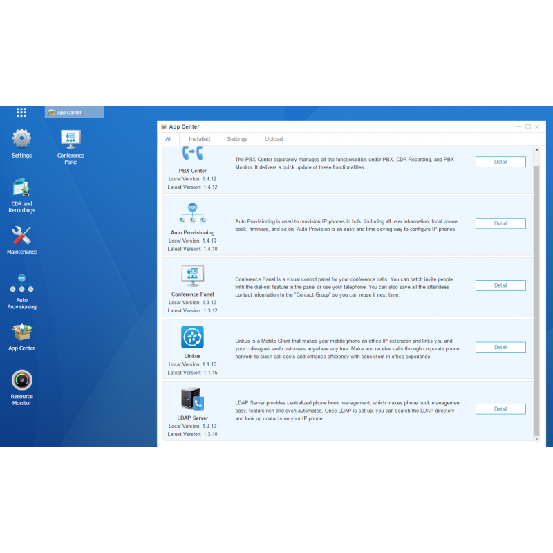Click the Linkus app icon in list
The image size is (553, 553).
point(192,337)
